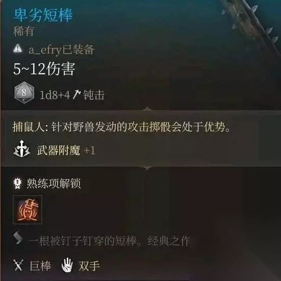Click the item title 卑劣短棒
The height and width of the screenshot is (281, 281).
point(43,15)
